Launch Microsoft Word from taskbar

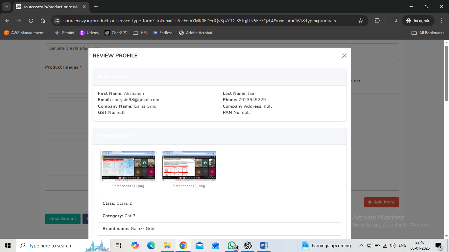click(264, 245)
